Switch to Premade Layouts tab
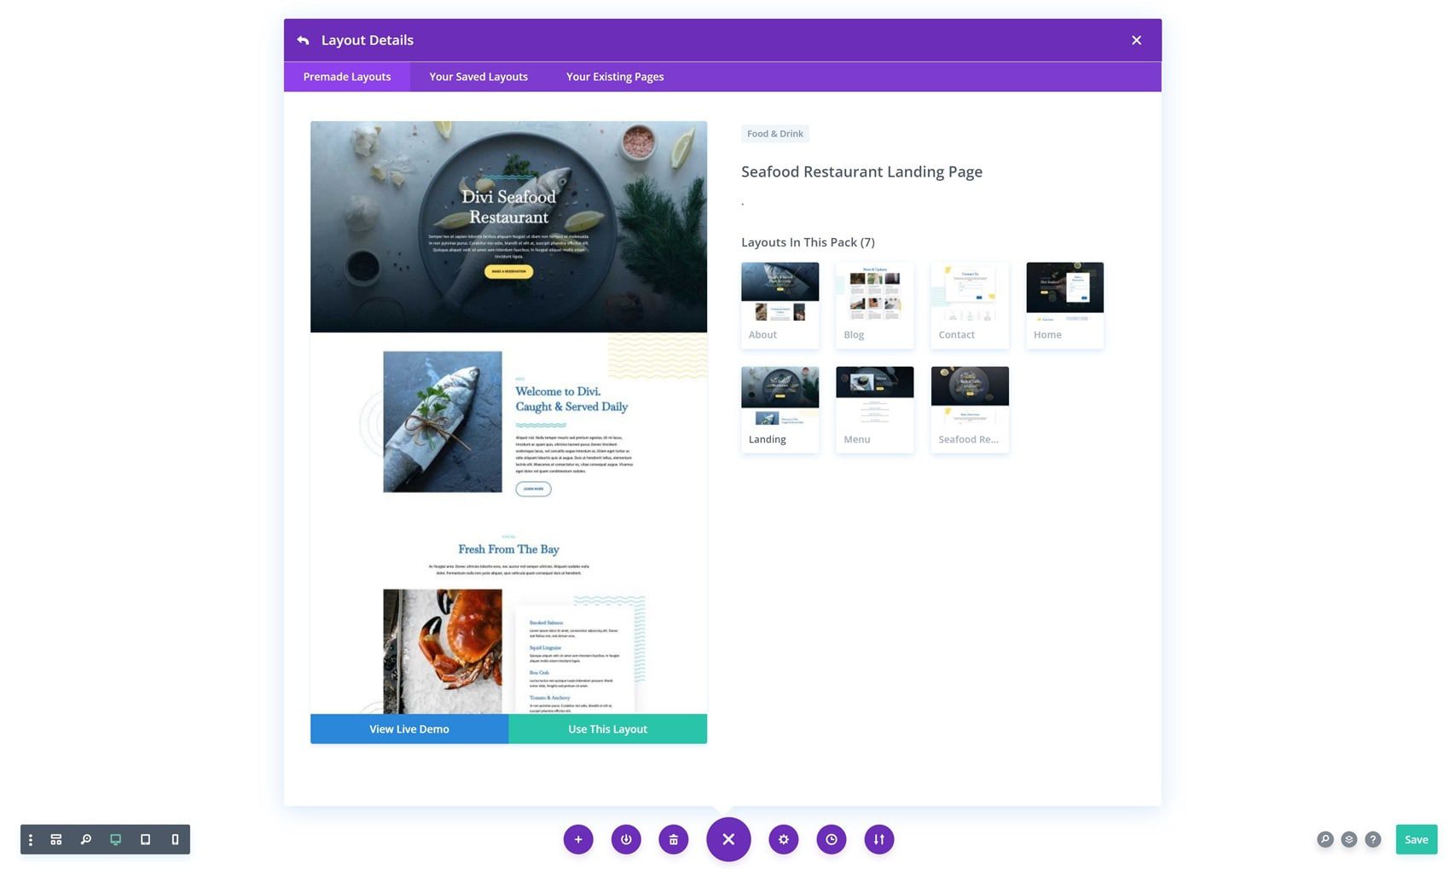The width and height of the screenshot is (1455, 869). [x=347, y=77]
